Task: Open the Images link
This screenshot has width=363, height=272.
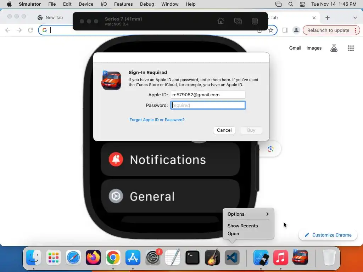Action: [x=314, y=48]
